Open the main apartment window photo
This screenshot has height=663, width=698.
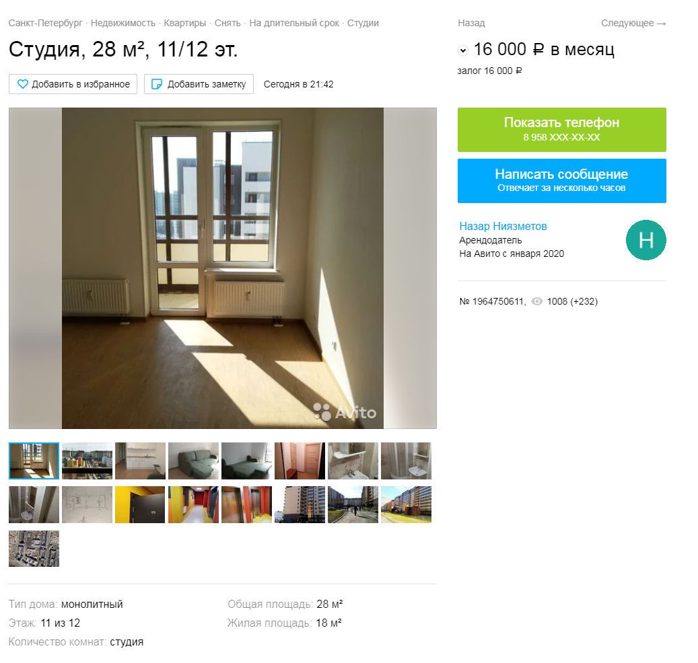click(x=223, y=268)
